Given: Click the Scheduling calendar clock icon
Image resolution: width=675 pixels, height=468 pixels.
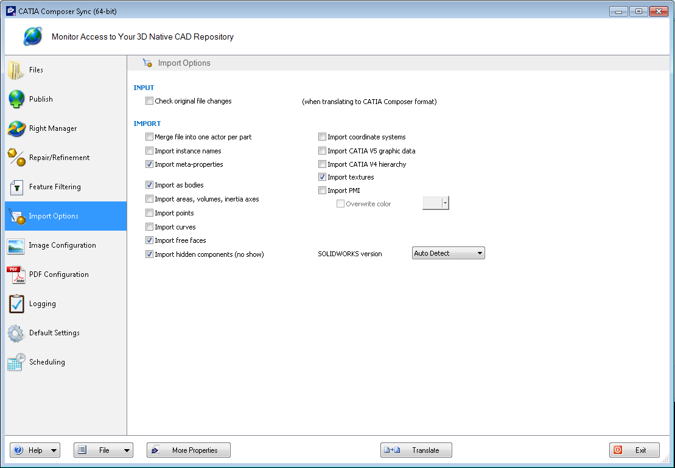Looking at the screenshot, I should (16, 362).
